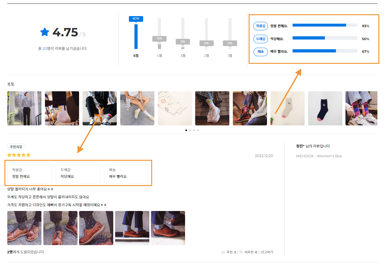385x265 pixels.
Task: Select the 두께감 filter pill
Action: click(261, 39)
